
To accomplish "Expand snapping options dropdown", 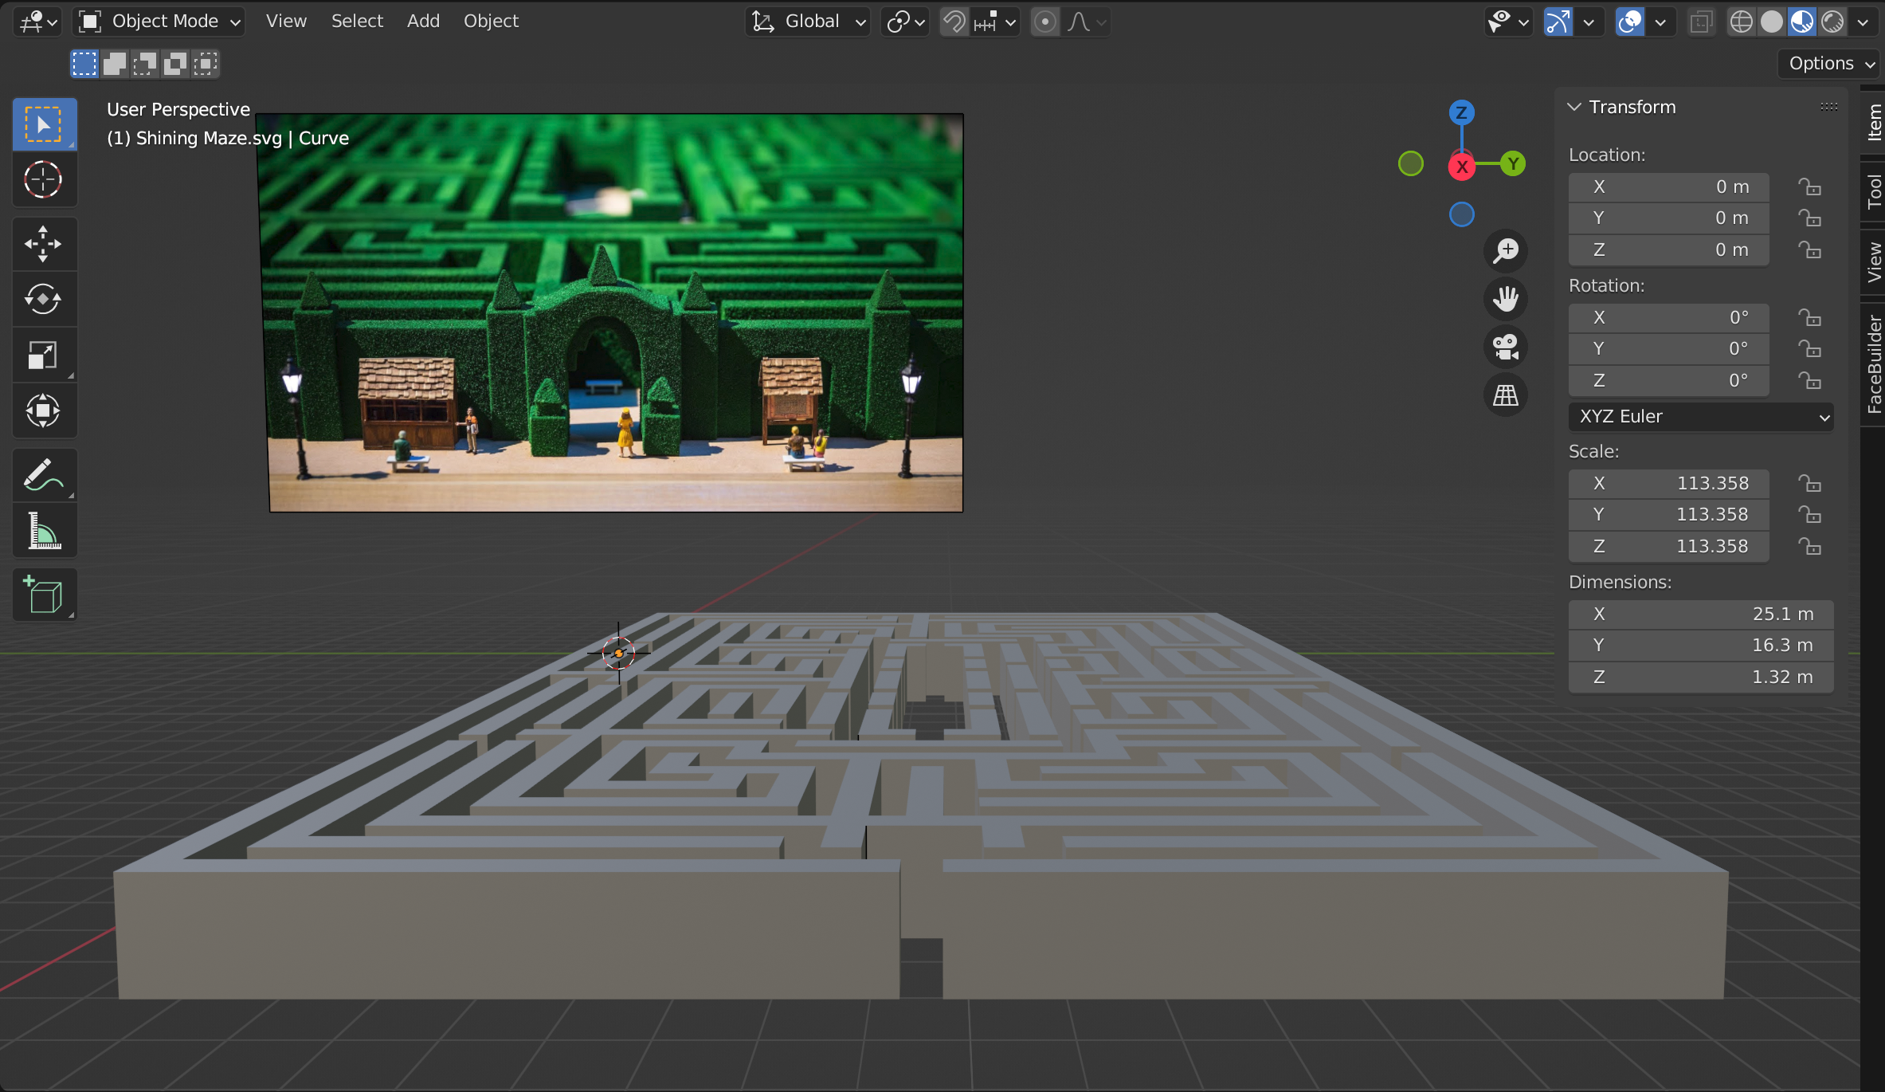I will tap(996, 22).
